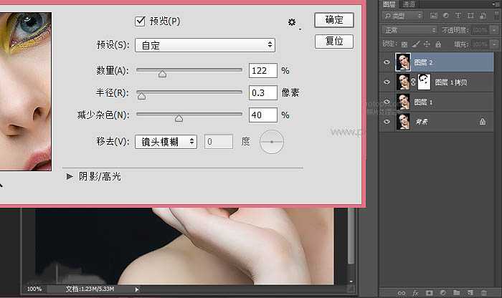Expand the 阴影/高光 section
This screenshot has height=298, width=502.
click(x=70, y=176)
